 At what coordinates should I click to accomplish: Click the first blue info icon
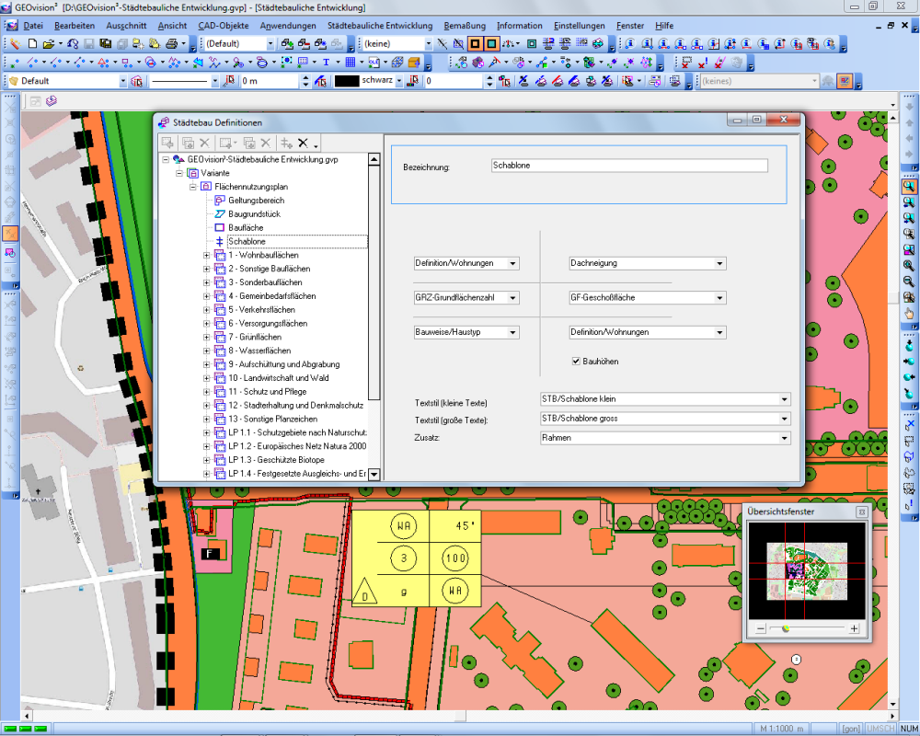[x=630, y=43]
